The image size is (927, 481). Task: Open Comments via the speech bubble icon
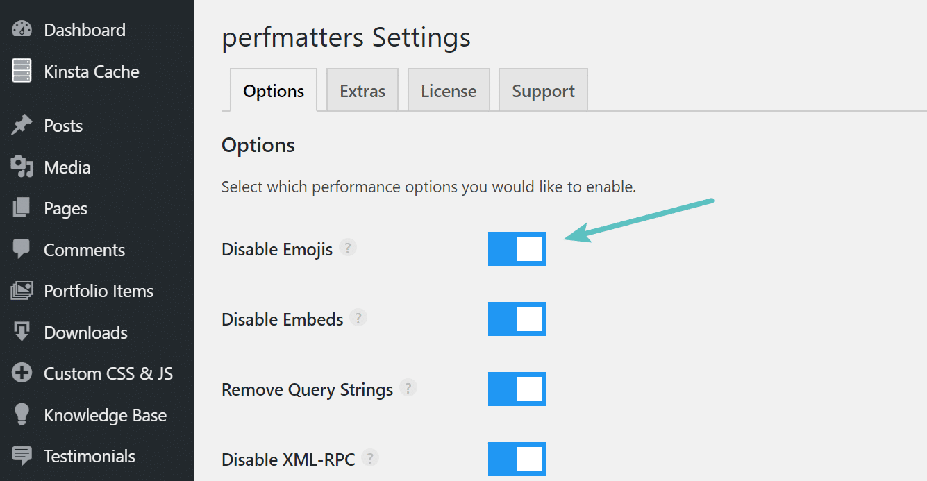pyautogui.click(x=21, y=249)
